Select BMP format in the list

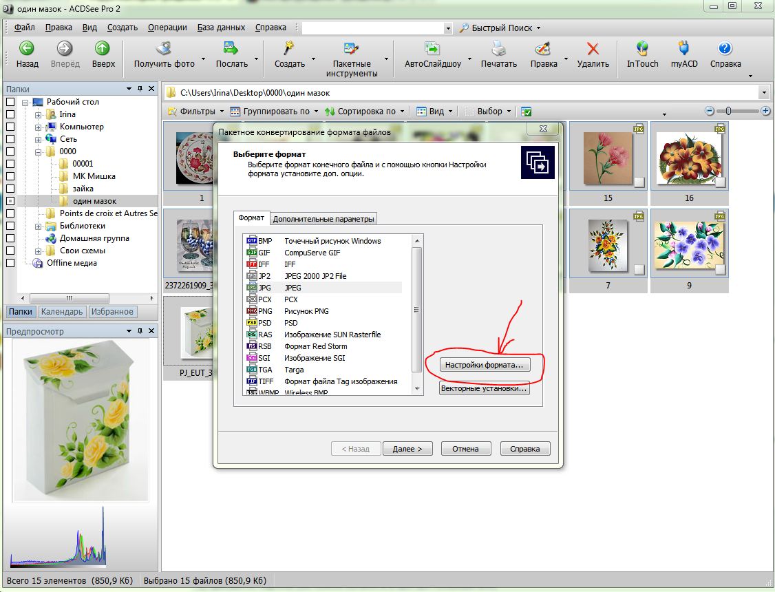point(323,241)
